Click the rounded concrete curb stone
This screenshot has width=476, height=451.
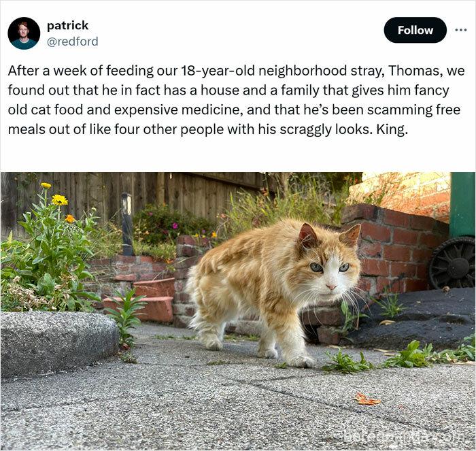tap(58, 344)
